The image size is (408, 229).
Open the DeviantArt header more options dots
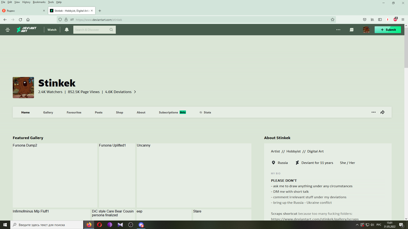coord(338,30)
